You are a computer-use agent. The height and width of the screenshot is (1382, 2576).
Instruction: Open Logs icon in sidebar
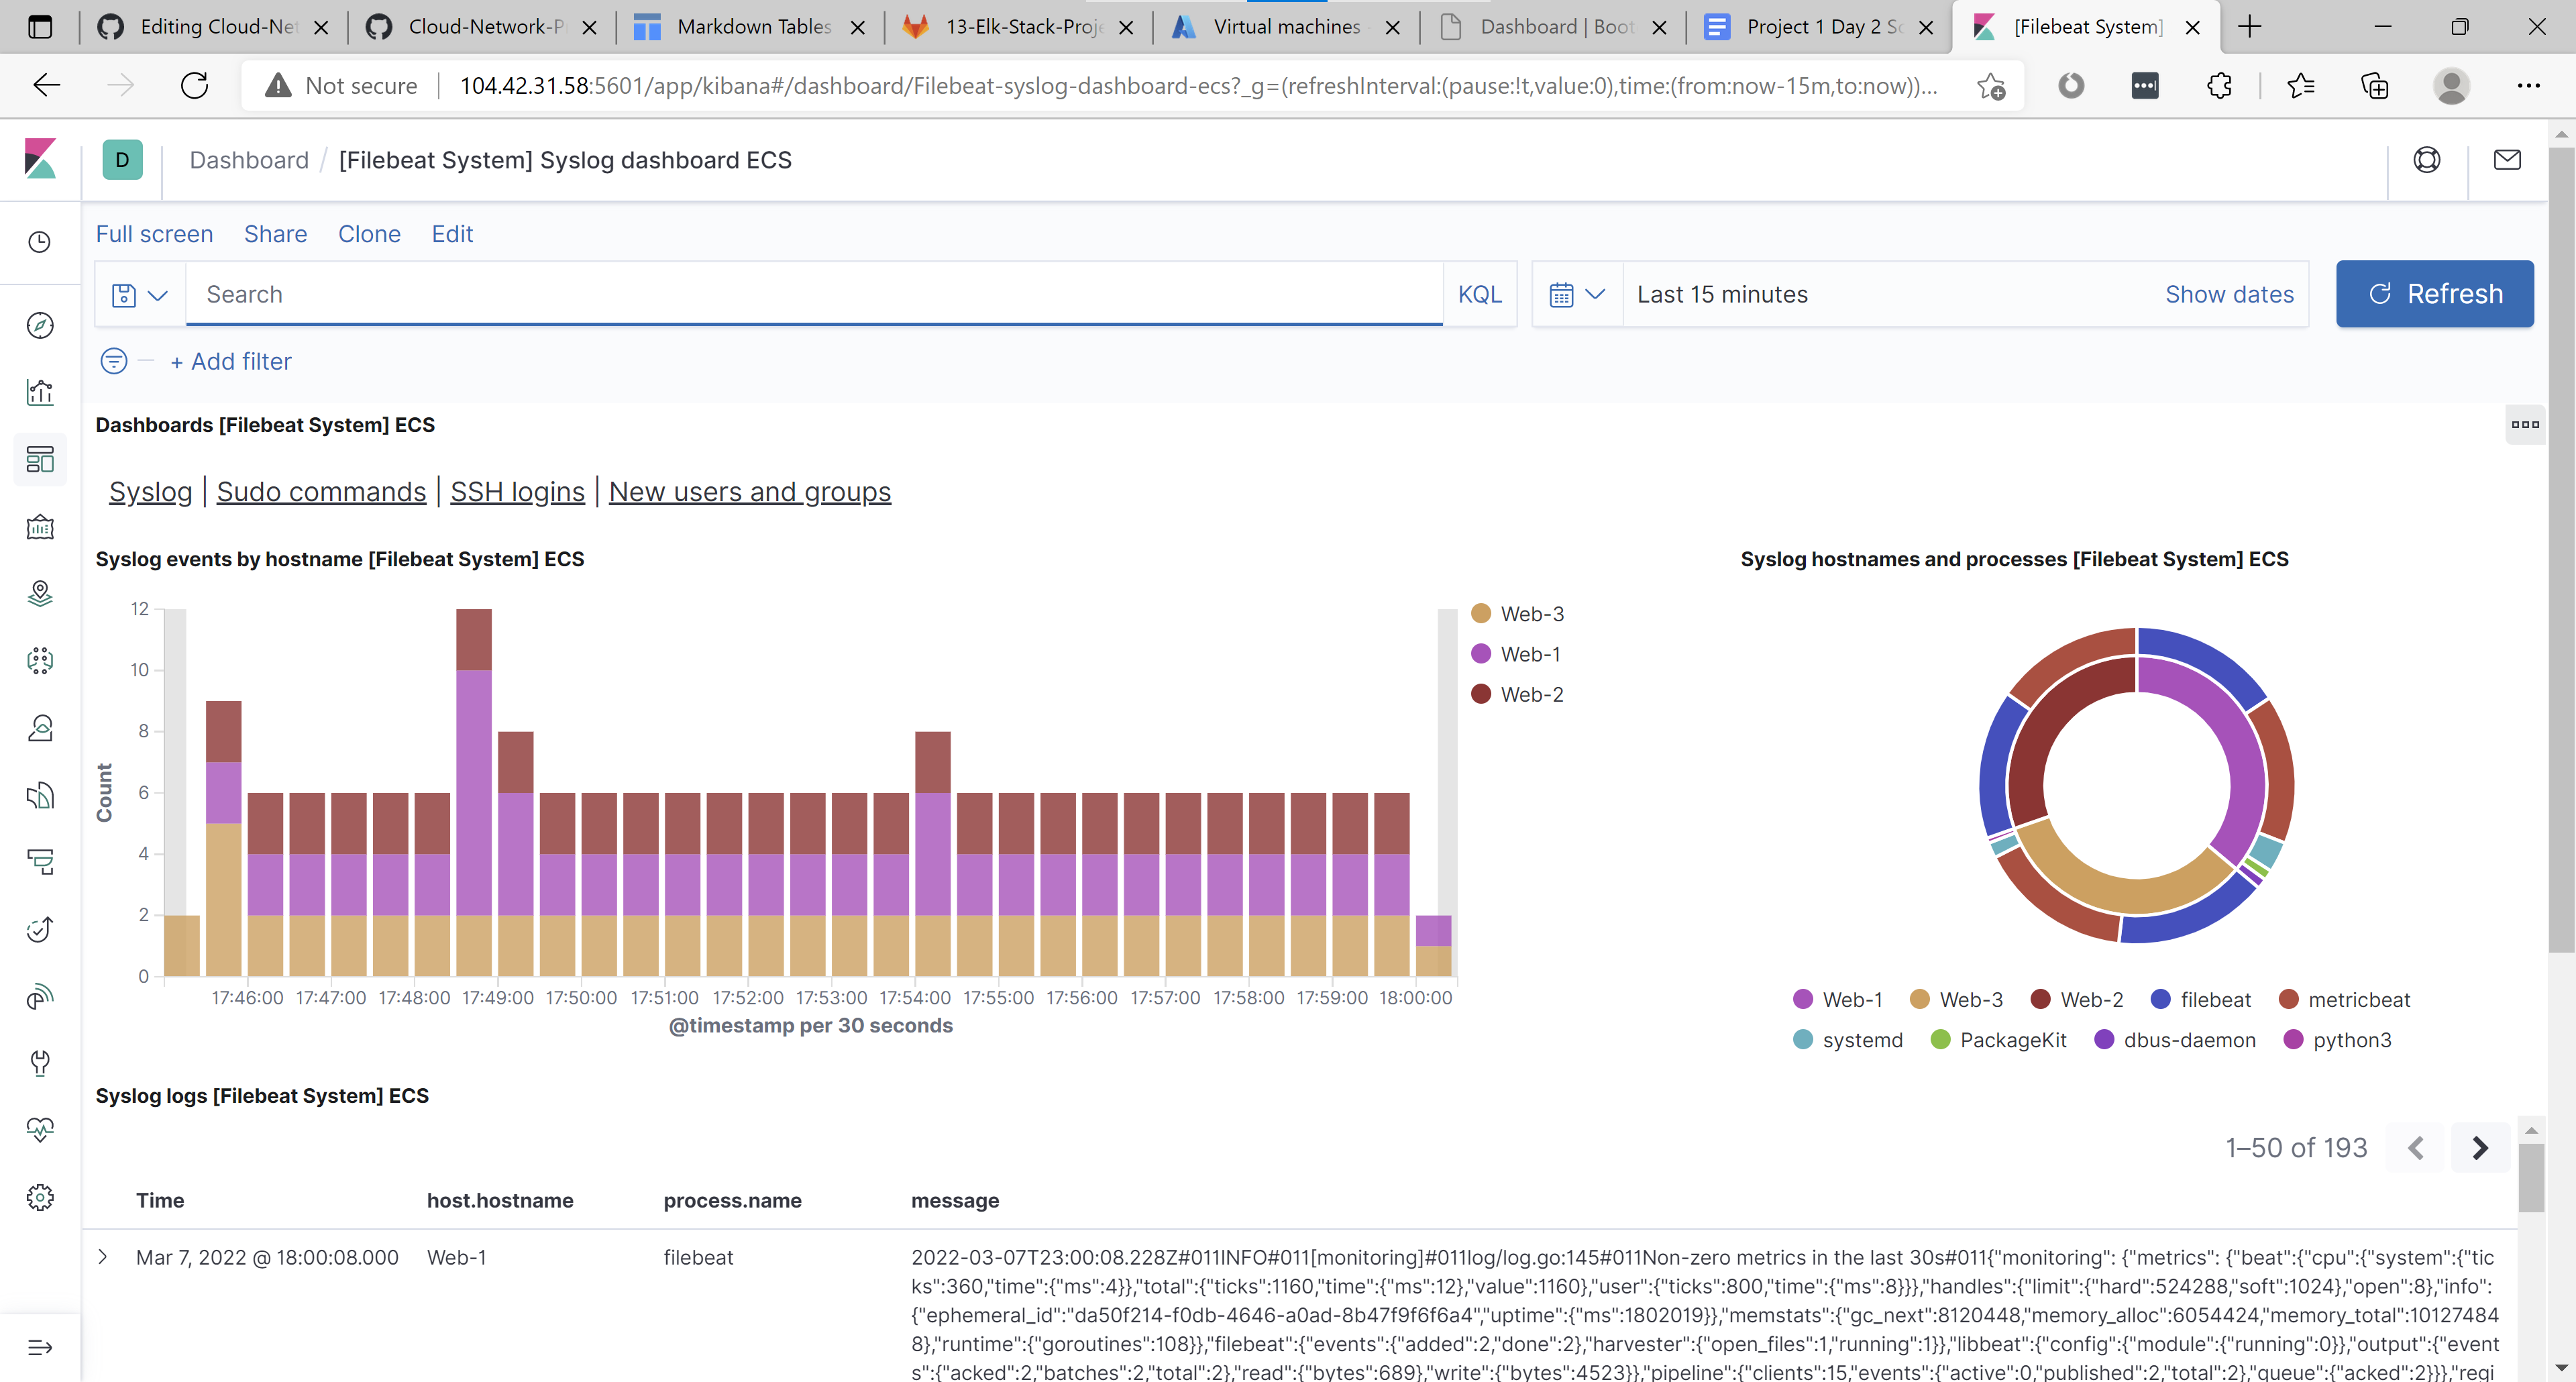(x=40, y=795)
